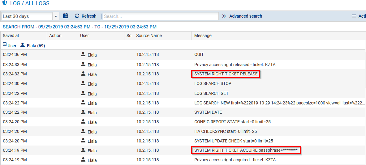This screenshot has width=366, height=165.
Task: Click user icon in SYSTEM DATE row
Action: 83,112
